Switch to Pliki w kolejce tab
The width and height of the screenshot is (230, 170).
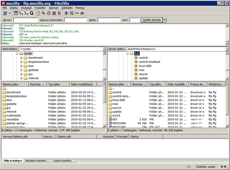point(13,161)
